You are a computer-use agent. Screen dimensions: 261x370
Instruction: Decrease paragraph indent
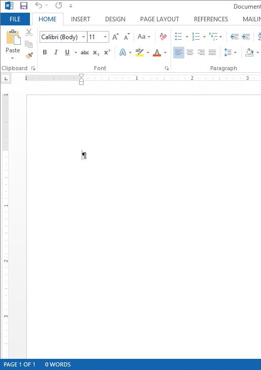(x=235, y=37)
